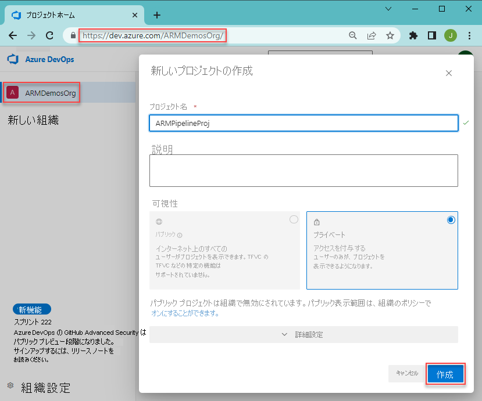Open the zoom magnifier icon in address bar
This screenshot has width=482, height=401.
(x=353, y=35)
